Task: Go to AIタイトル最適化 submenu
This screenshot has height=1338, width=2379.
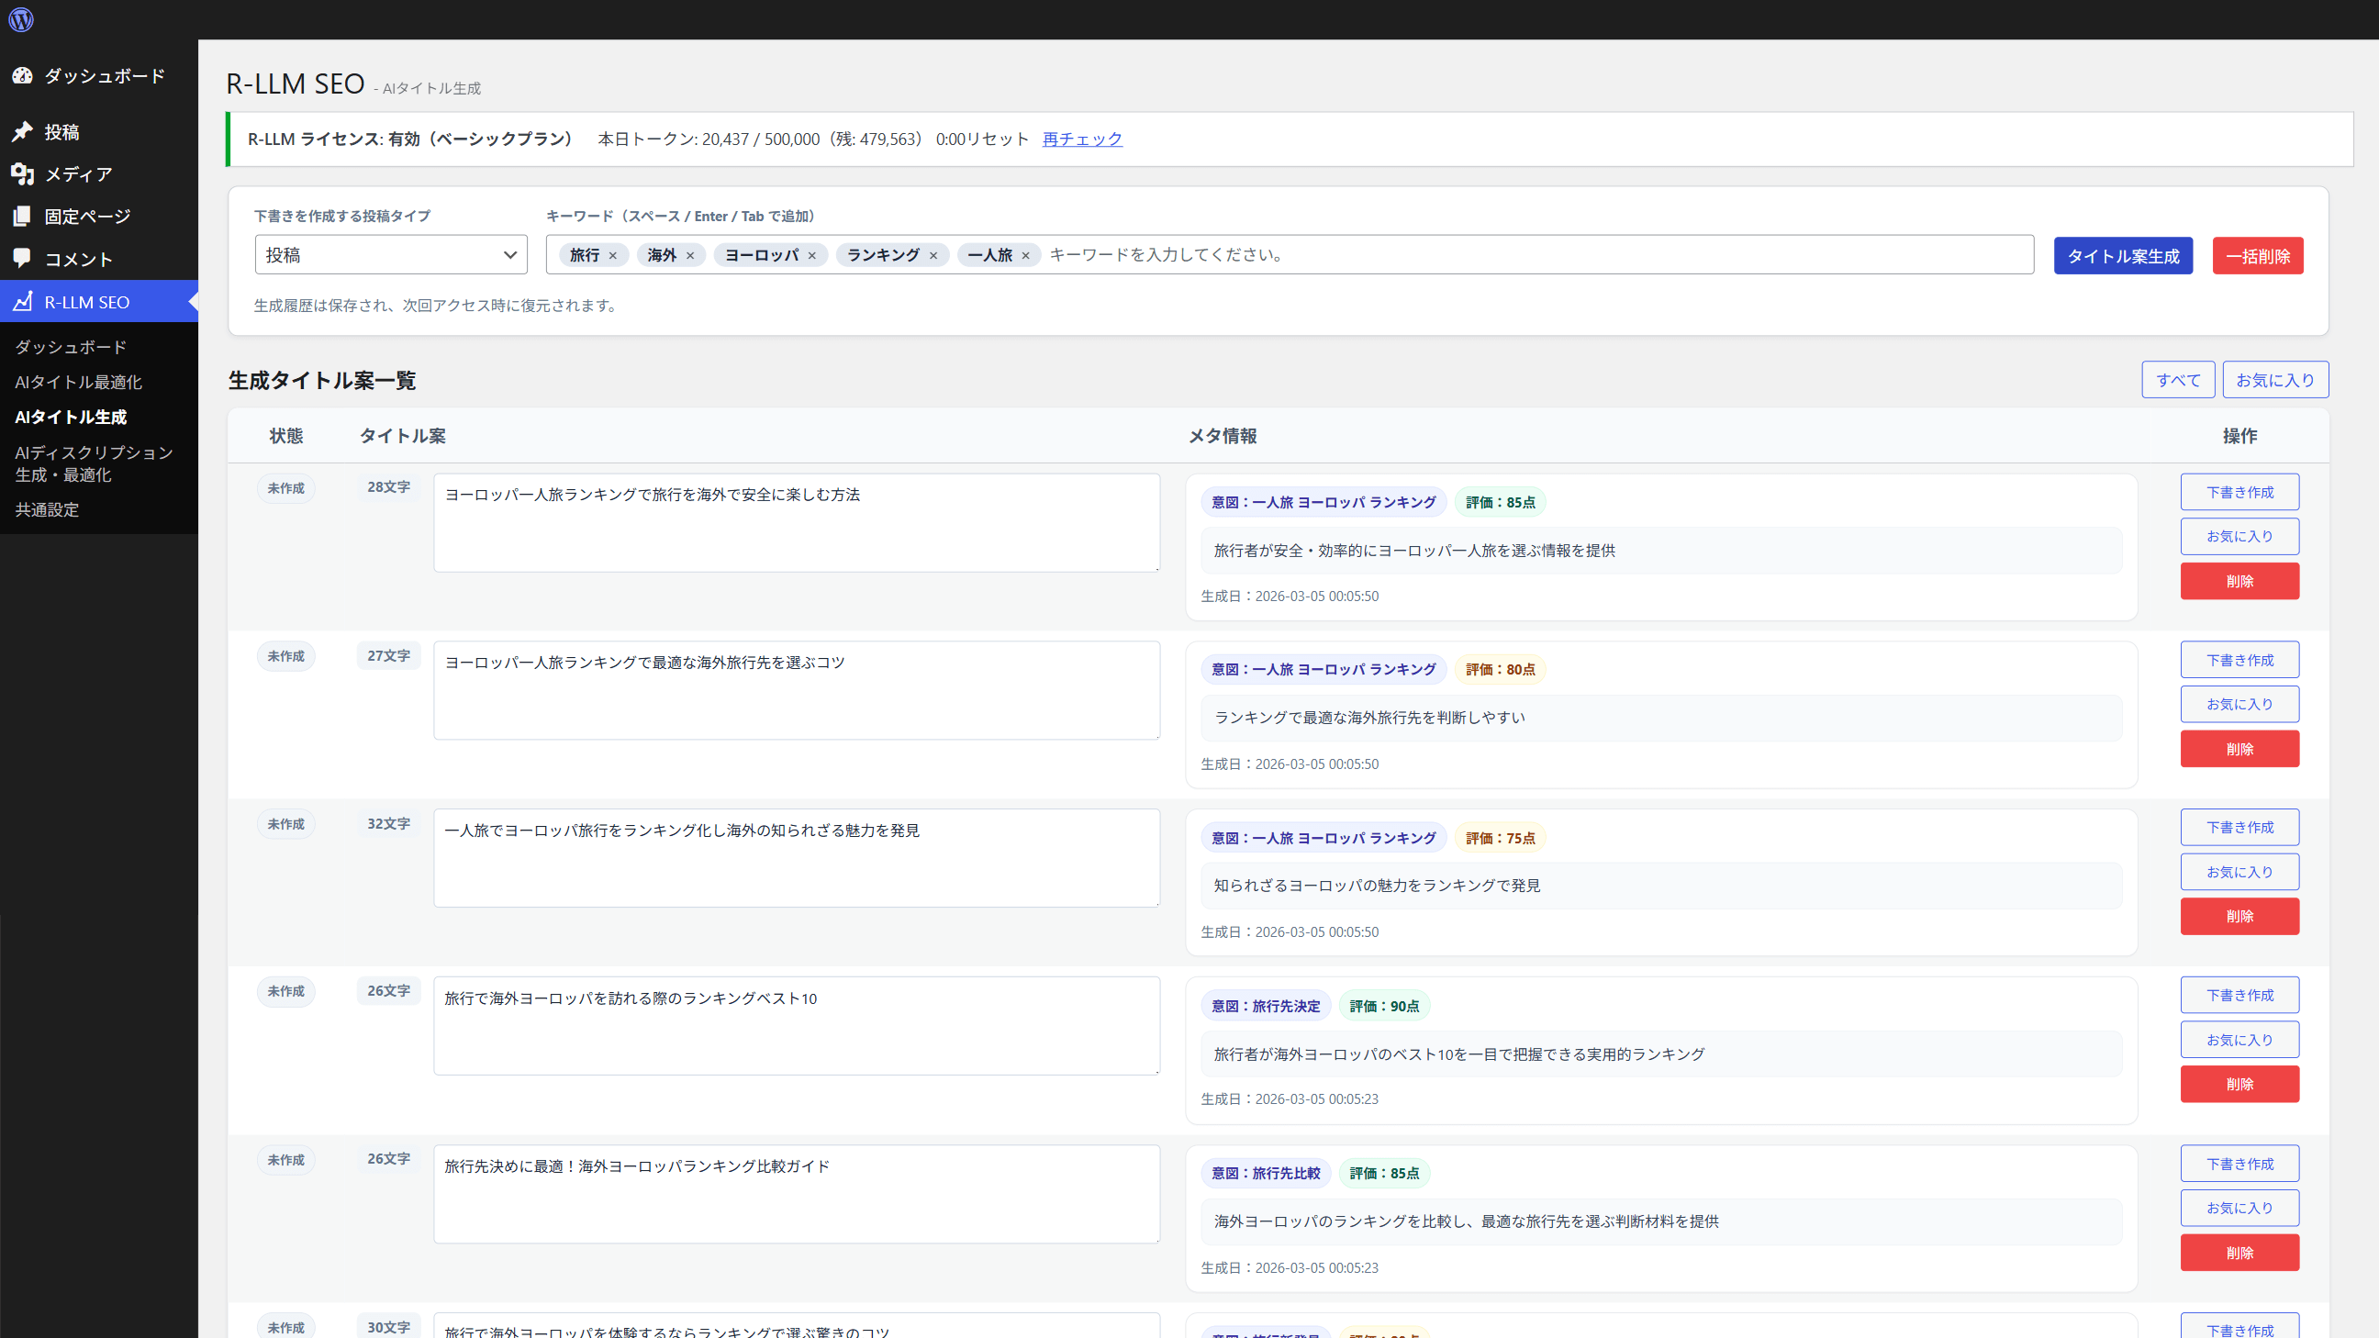Action: [79, 383]
